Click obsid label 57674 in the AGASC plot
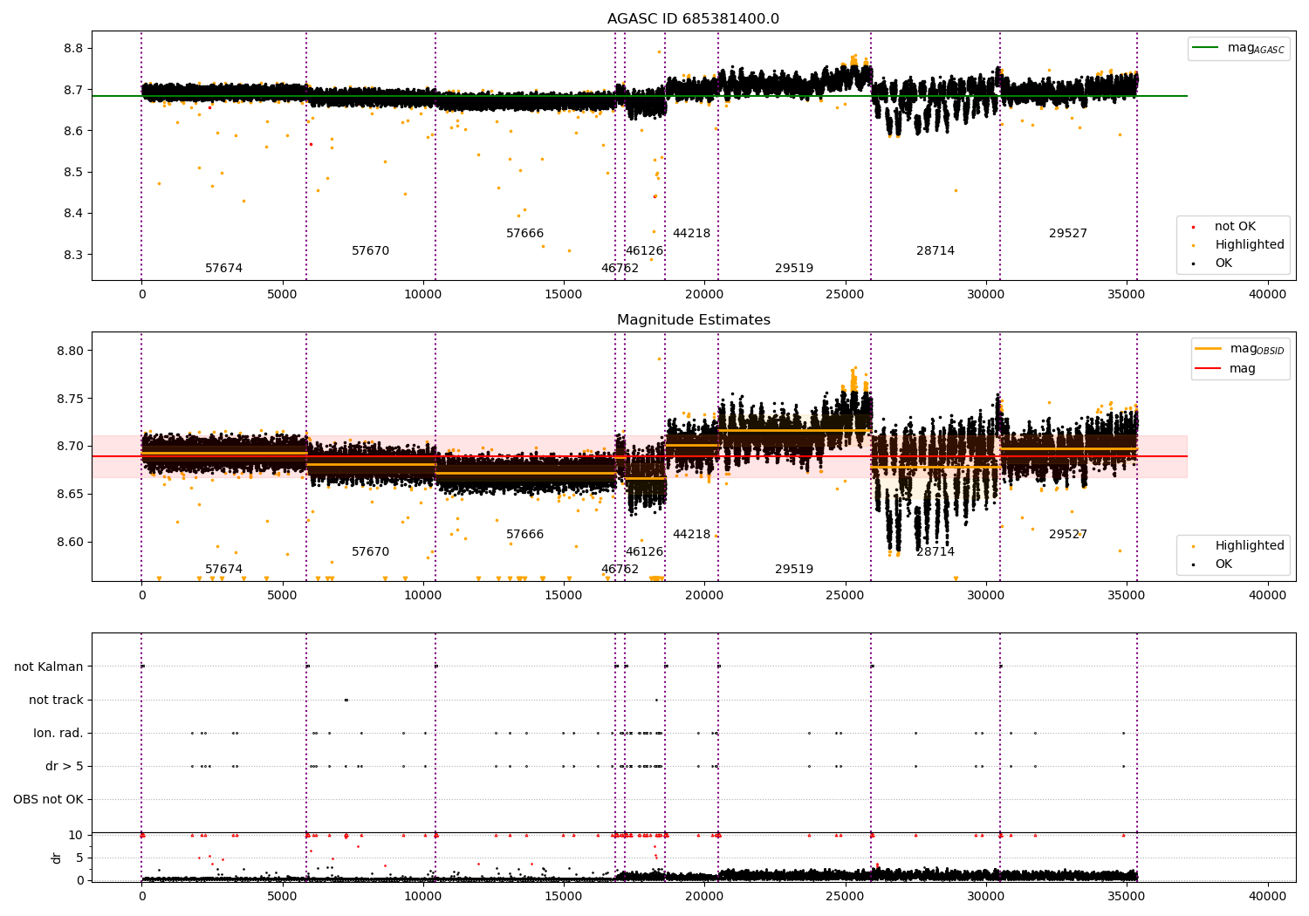 tap(223, 269)
